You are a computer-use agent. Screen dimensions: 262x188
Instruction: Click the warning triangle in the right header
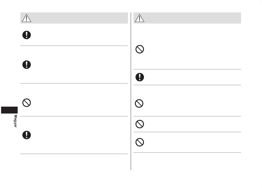coord(140,18)
